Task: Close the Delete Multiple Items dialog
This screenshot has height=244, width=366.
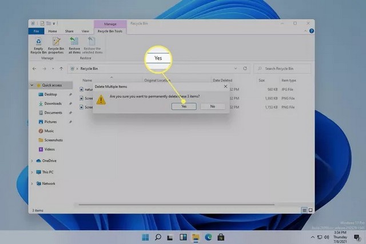Action: [x=225, y=86]
